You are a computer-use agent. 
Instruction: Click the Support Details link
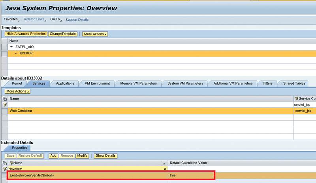point(77,20)
